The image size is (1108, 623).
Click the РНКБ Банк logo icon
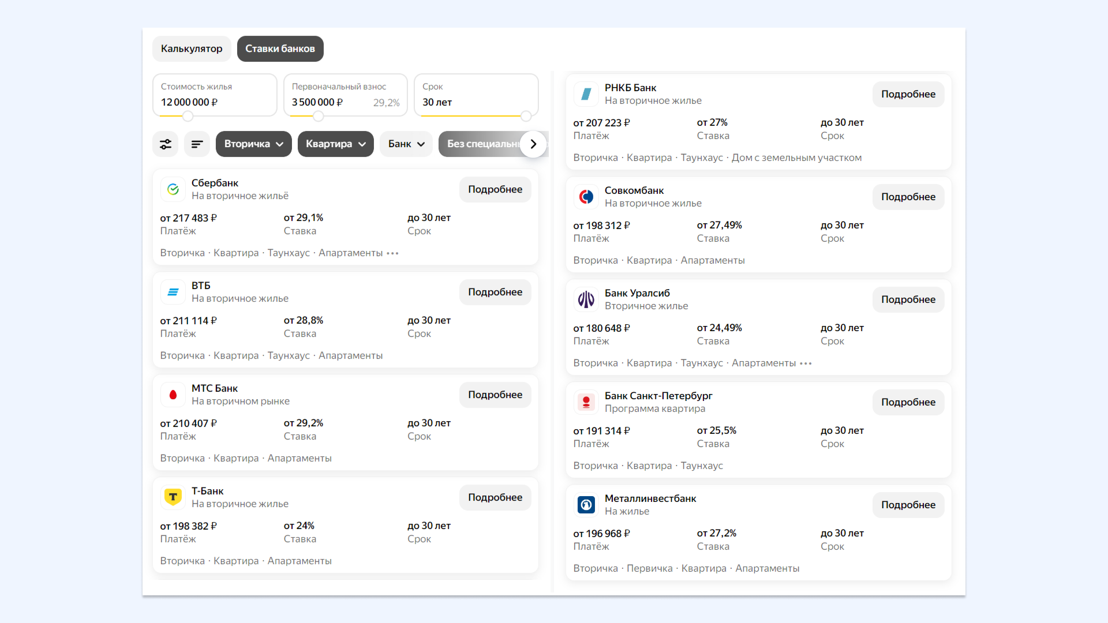click(586, 94)
